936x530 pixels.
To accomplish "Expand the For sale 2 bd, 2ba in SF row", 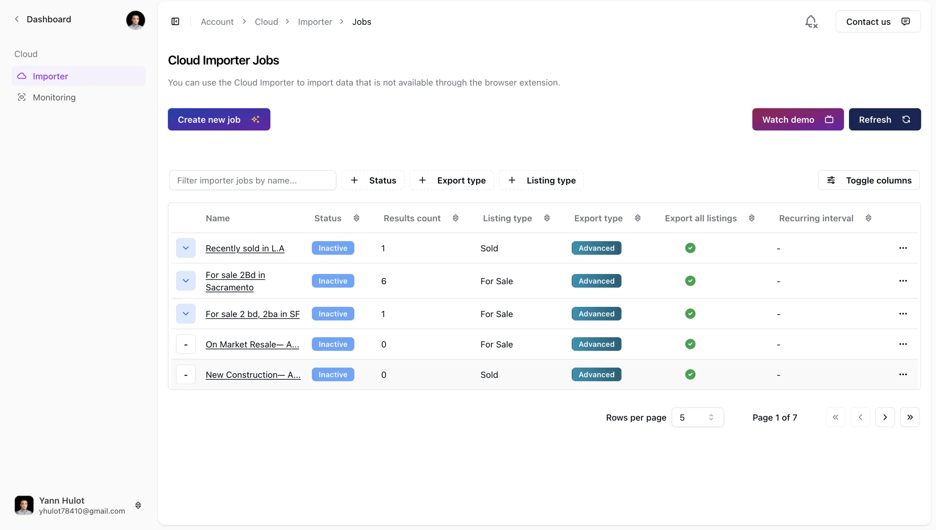I will click(x=186, y=314).
